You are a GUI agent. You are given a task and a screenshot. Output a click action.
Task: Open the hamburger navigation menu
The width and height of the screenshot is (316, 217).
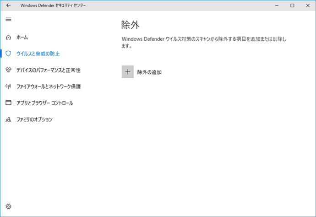(8, 19)
